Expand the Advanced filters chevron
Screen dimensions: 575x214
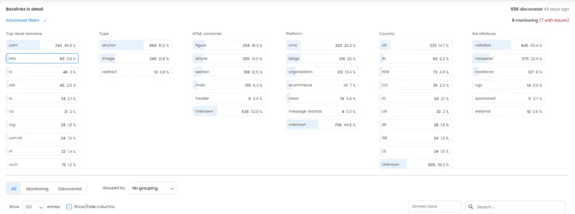point(45,21)
